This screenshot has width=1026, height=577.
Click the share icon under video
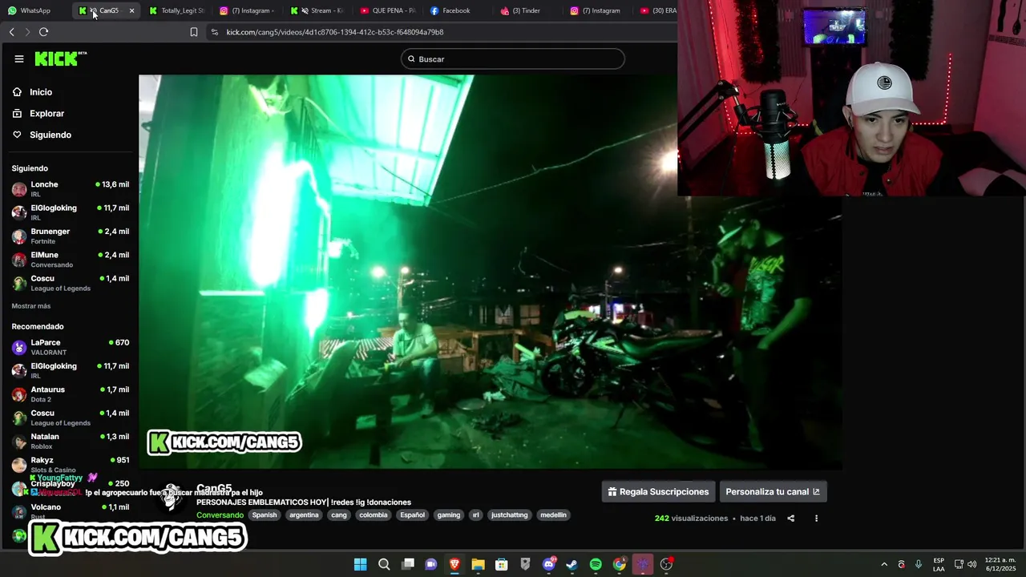coord(790,518)
